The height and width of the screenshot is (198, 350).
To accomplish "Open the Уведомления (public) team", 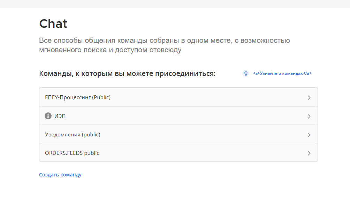I will (x=178, y=134).
